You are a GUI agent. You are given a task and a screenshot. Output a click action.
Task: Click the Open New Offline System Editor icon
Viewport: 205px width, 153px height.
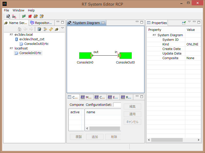coord(14,16)
